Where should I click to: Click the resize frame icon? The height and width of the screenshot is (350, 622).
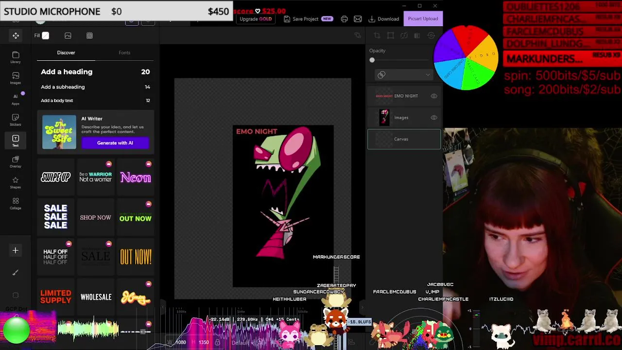click(x=390, y=35)
